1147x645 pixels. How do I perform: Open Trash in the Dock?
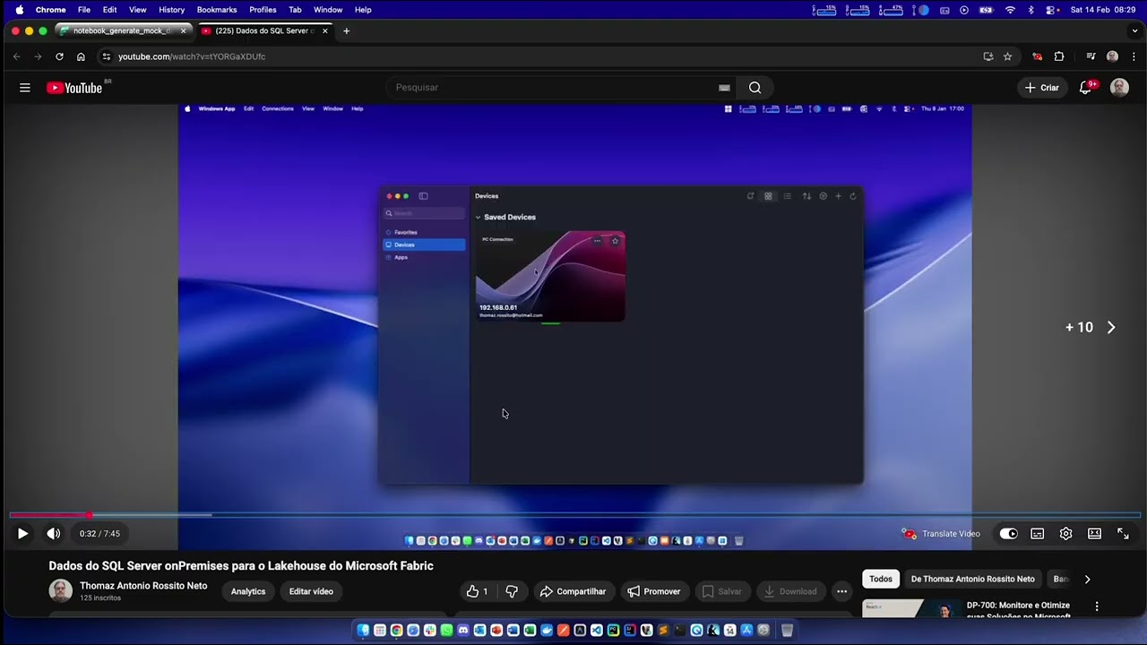(787, 631)
